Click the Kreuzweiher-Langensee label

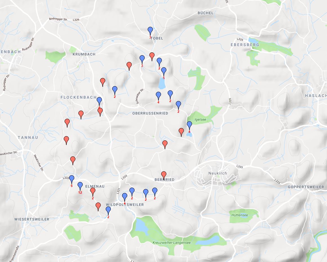click(x=172, y=243)
